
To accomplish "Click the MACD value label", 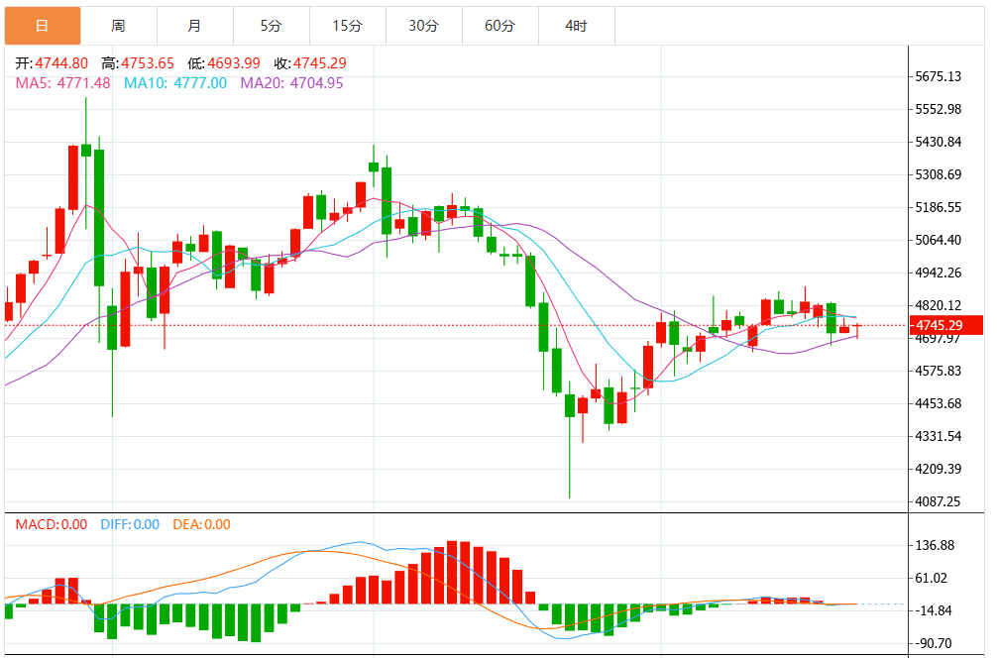I will (x=52, y=524).
